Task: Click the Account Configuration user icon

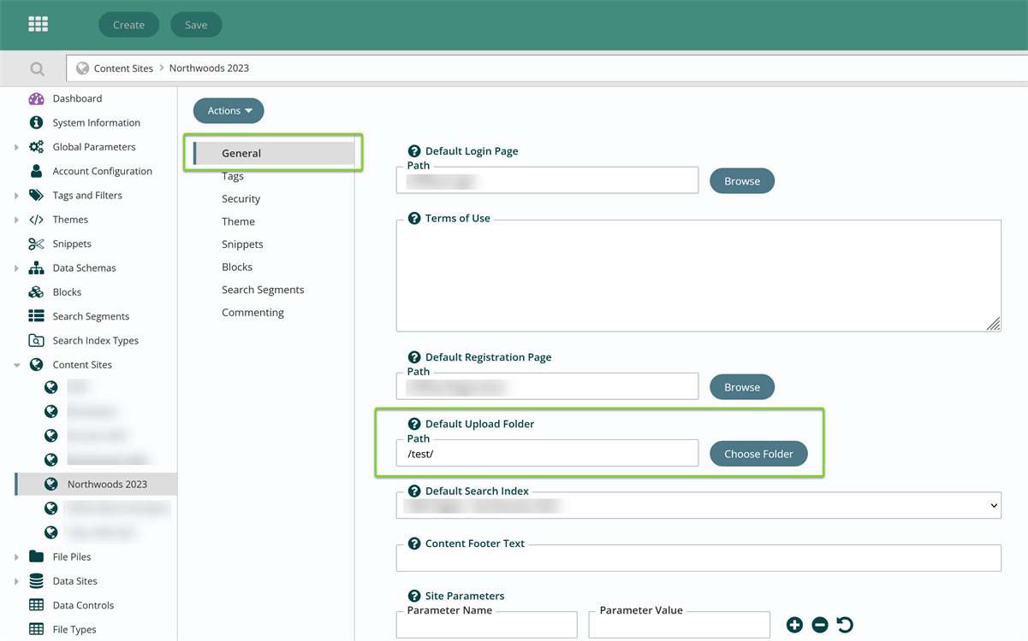Action: 36,171
